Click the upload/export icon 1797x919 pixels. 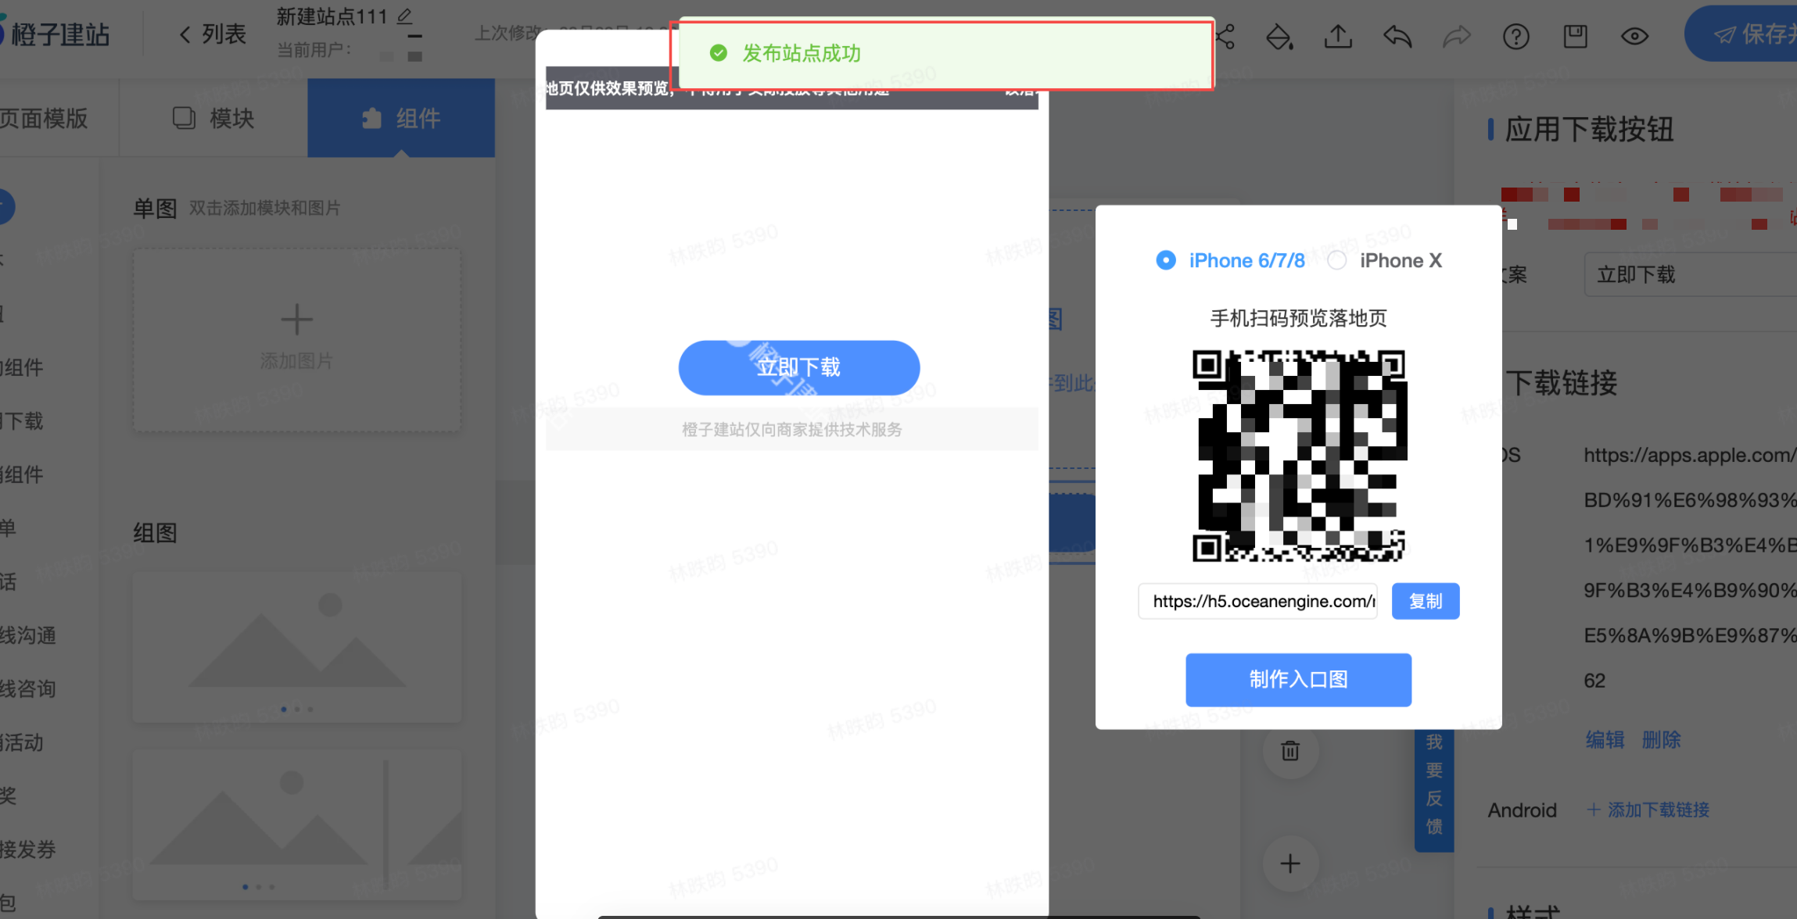[1338, 37]
